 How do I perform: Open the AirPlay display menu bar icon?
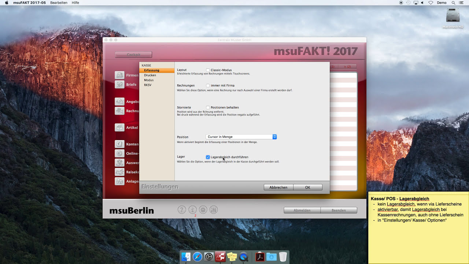(416, 3)
